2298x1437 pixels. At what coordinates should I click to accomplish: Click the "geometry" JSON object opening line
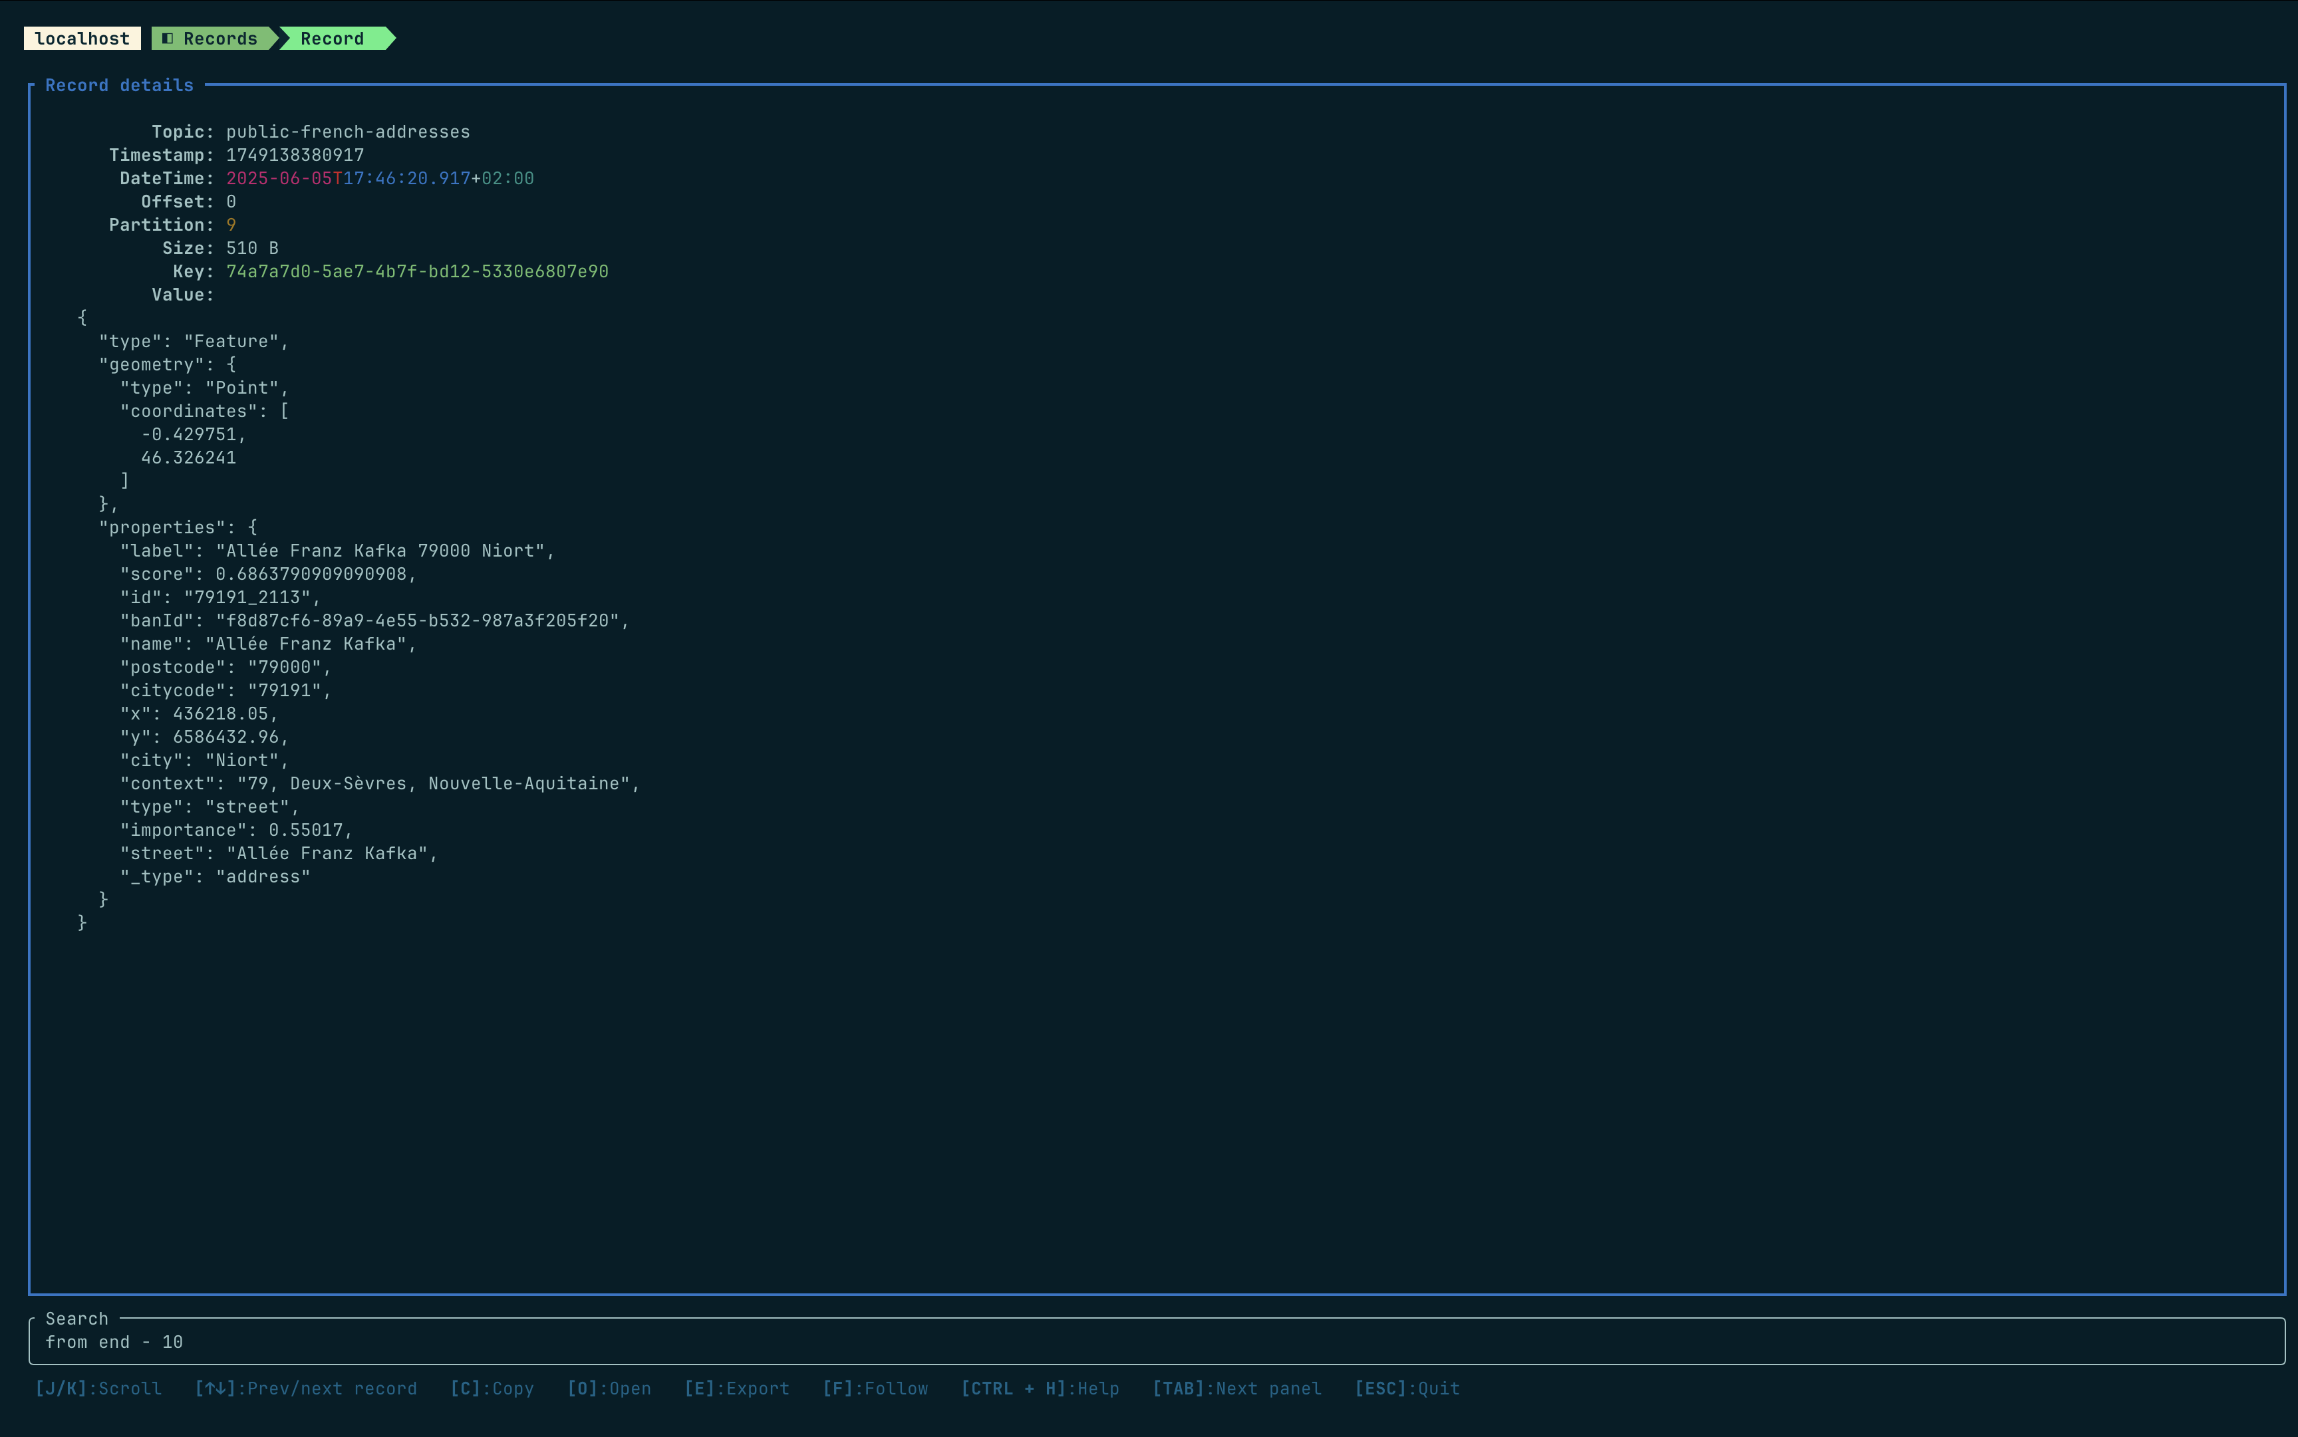[x=167, y=365]
